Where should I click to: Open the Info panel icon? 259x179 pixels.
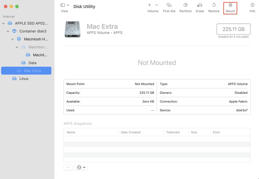252,5
